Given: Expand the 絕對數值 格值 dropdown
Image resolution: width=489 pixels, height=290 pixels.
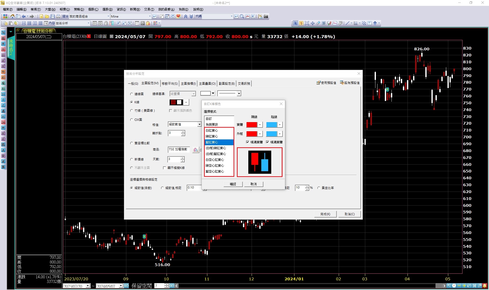Looking at the screenshot, I should 199,124.
